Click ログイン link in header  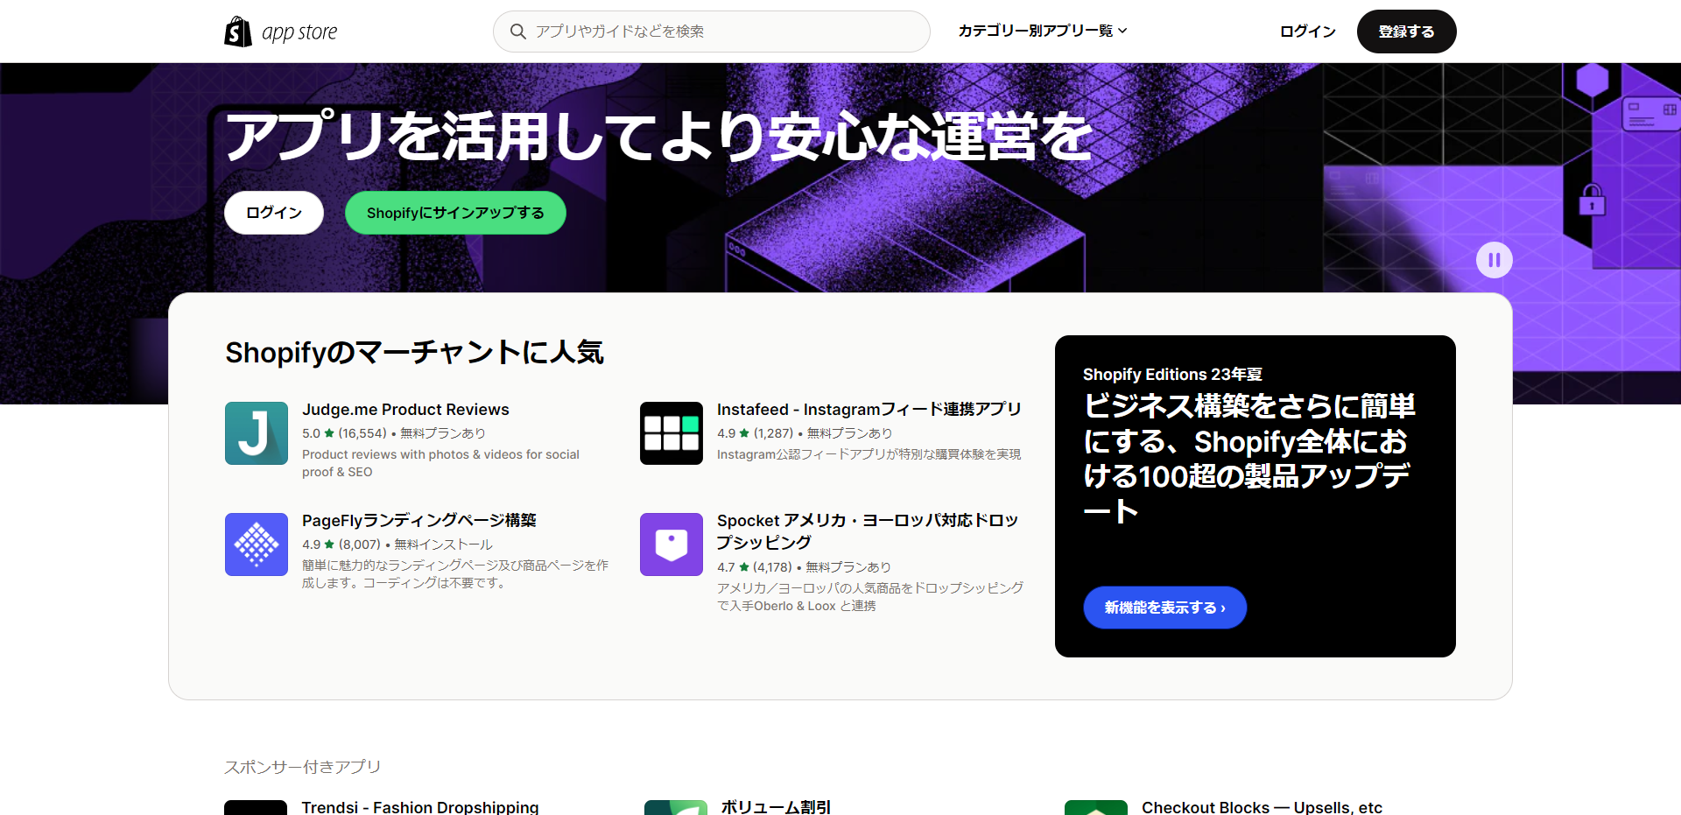1307,32
